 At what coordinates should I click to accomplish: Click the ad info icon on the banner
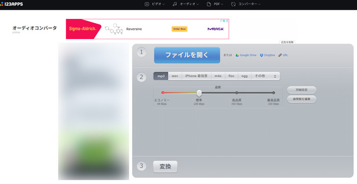pos(227,21)
